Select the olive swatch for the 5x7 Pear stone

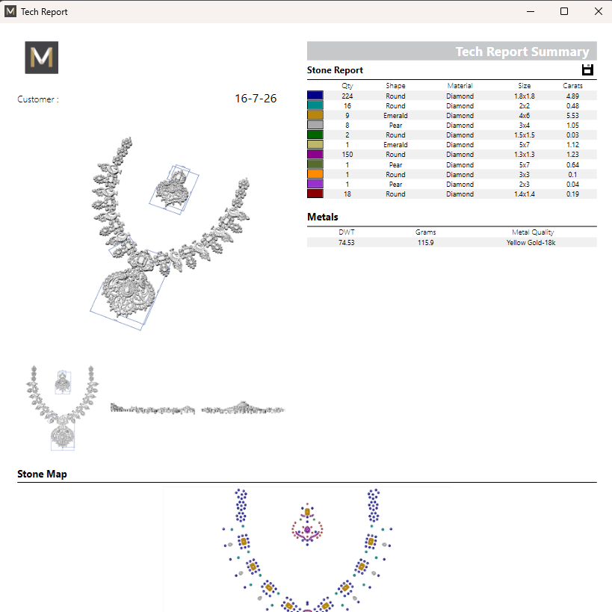pos(315,164)
